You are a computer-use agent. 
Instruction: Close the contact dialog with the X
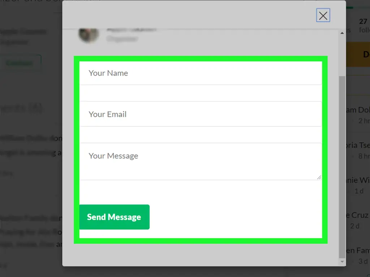pyautogui.click(x=323, y=16)
